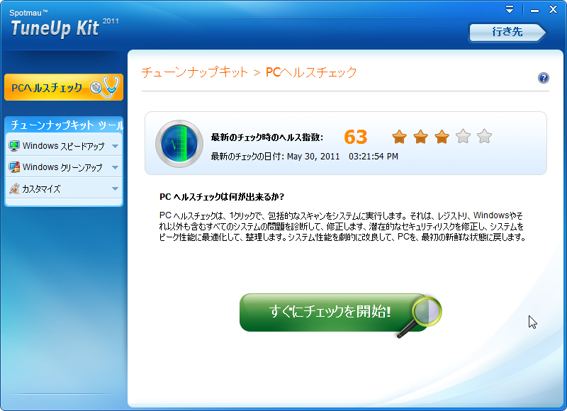Open the title bar options menu arrow icon
The height and width of the screenshot is (411, 567).
510,9
